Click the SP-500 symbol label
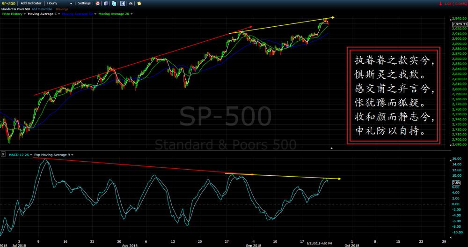This screenshot has width=468, height=247. click(x=8, y=4)
